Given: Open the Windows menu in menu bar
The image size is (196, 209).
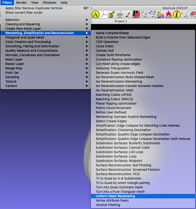Looking at the screenshot, I should pyautogui.click(x=49, y=3).
